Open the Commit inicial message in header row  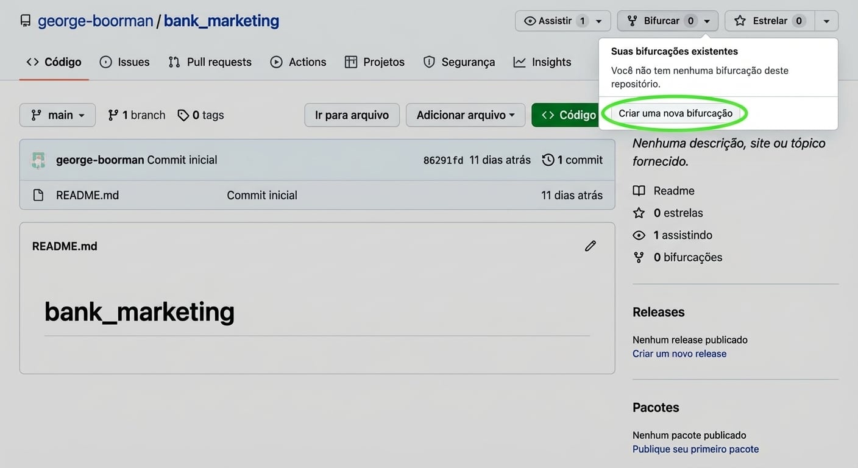pyautogui.click(x=182, y=160)
